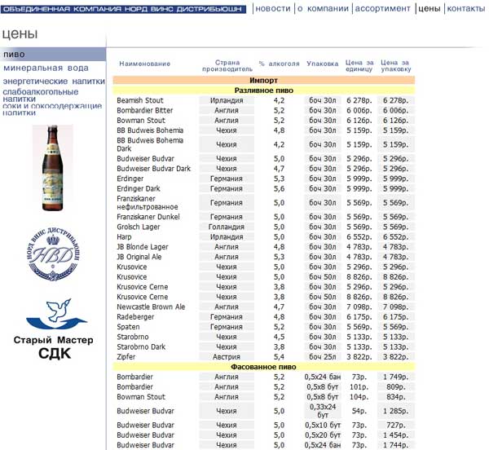Select the пиво category in sidebar
The image size is (489, 450).
tap(53, 55)
